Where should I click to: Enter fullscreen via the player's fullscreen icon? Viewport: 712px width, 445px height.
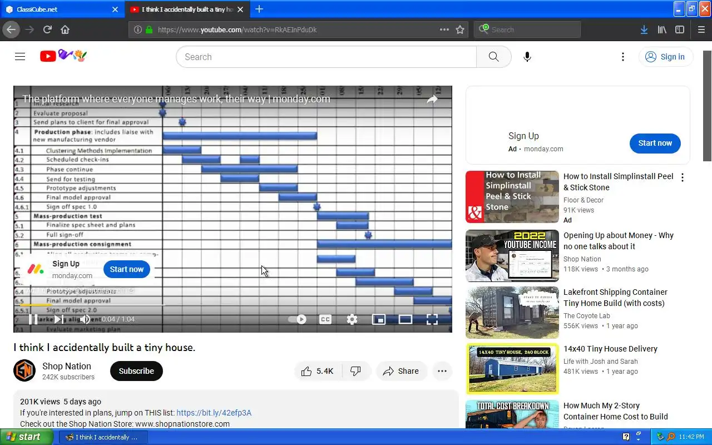click(x=432, y=319)
